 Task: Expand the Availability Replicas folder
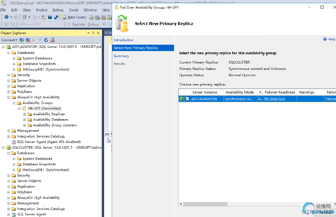point(24,114)
